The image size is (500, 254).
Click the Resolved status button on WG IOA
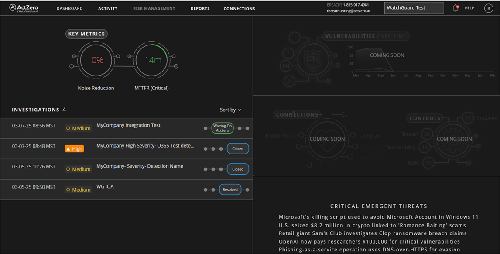pyautogui.click(x=230, y=189)
